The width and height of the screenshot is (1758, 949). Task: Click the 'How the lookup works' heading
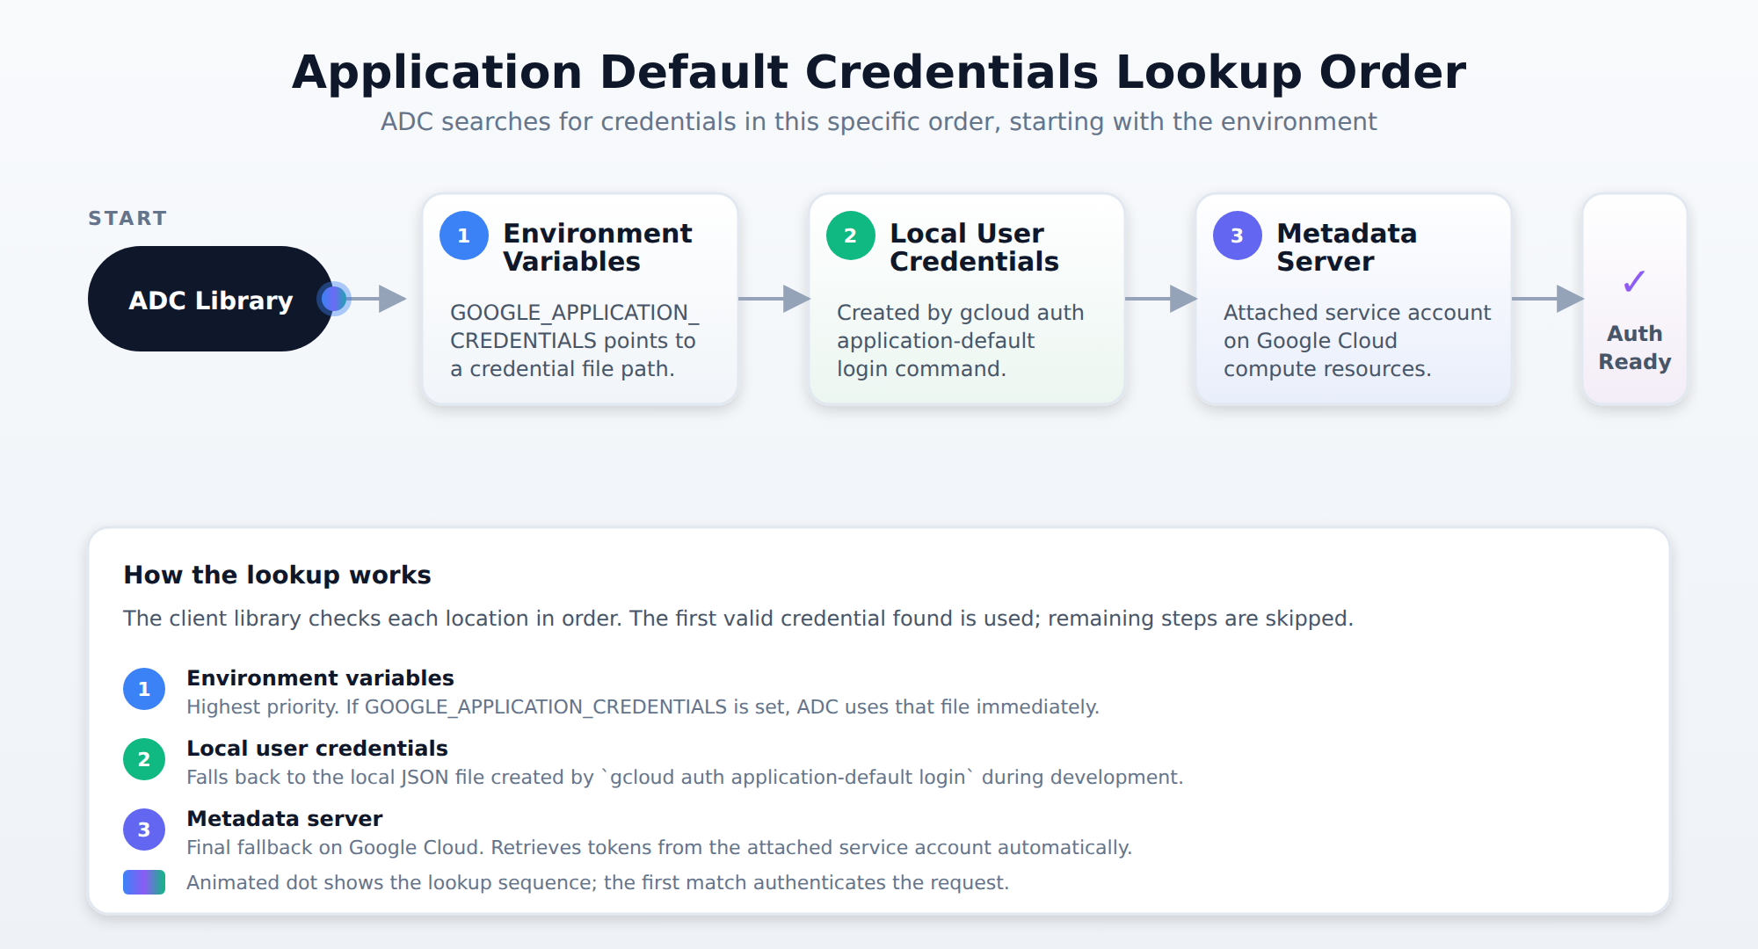point(277,575)
